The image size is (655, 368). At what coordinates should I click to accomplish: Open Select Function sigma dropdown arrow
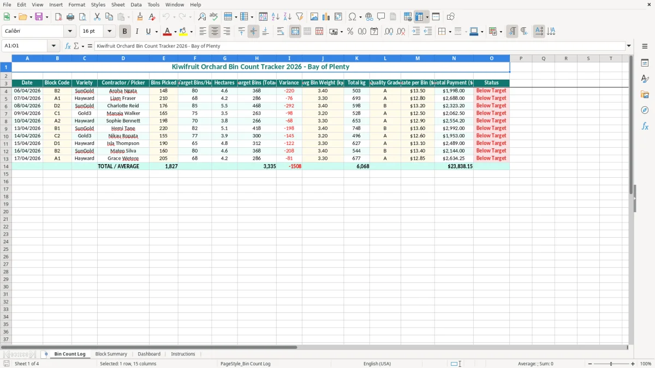82,46
